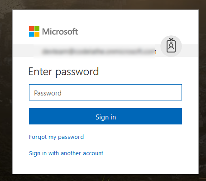Recover account via Forgot my password
This screenshot has width=206, height=181.
click(56, 137)
